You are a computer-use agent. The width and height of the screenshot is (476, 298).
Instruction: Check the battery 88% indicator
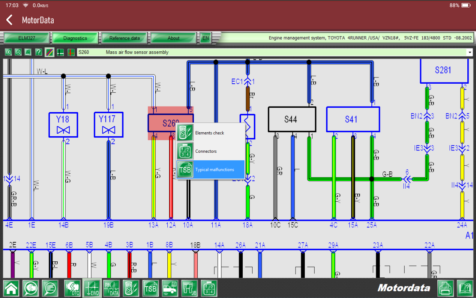point(460,5)
